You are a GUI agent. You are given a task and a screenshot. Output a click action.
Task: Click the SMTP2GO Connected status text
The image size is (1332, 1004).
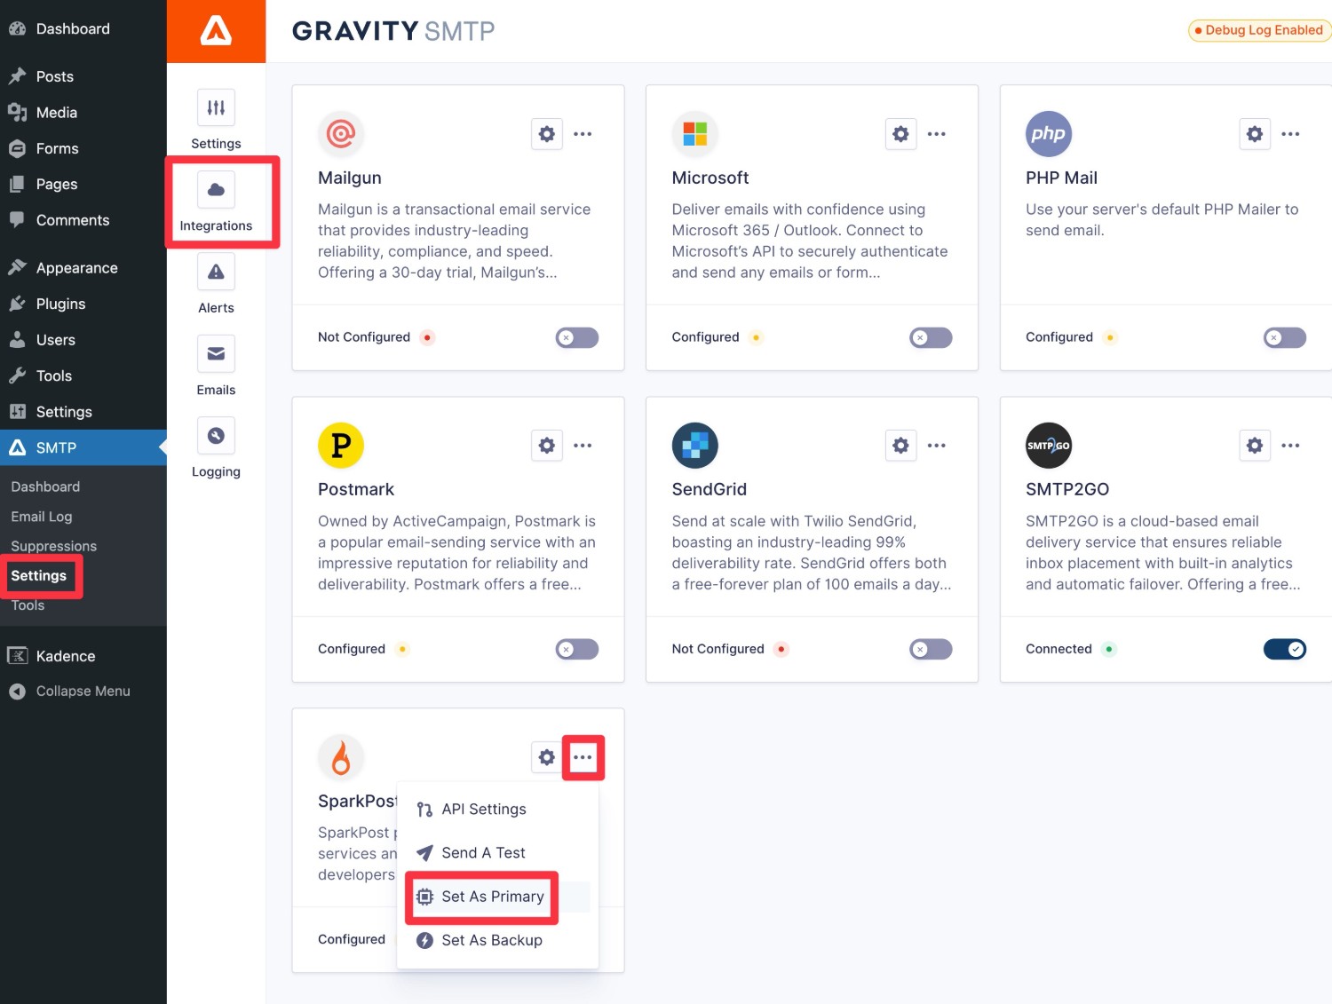point(1058,649)
